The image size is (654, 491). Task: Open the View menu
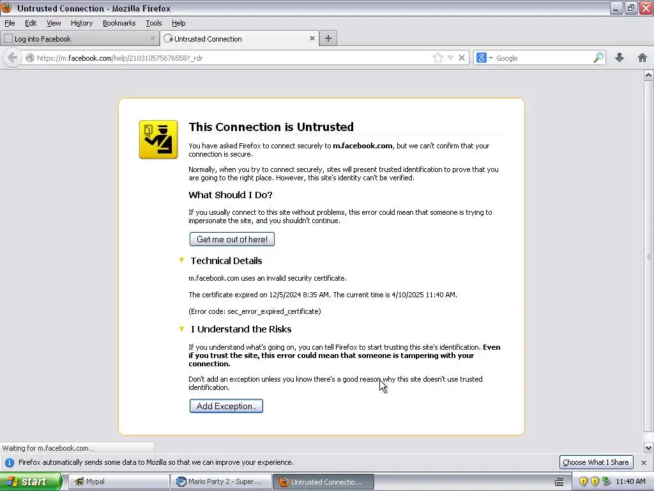(x=54, y=23)
